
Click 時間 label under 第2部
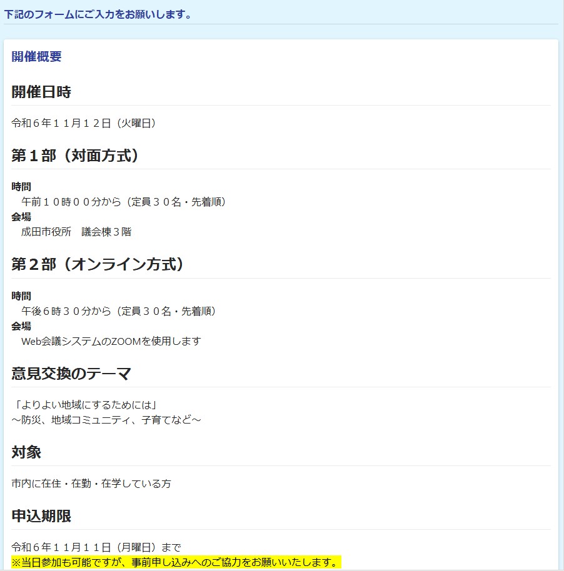click(x=21, y=295)
